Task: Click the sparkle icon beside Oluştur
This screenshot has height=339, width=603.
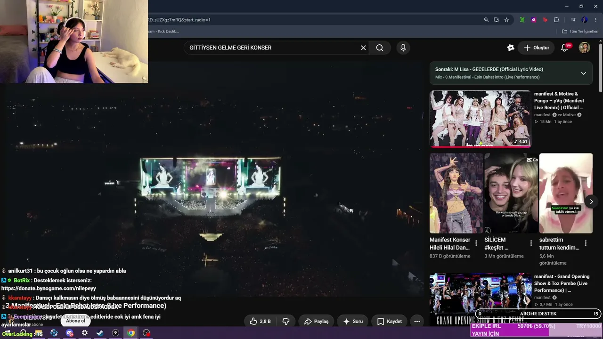Action: click(x=511, y=48)
